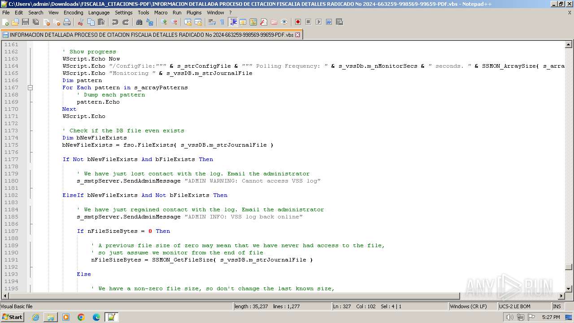Open the user defined language icon

tap(243, 22)
